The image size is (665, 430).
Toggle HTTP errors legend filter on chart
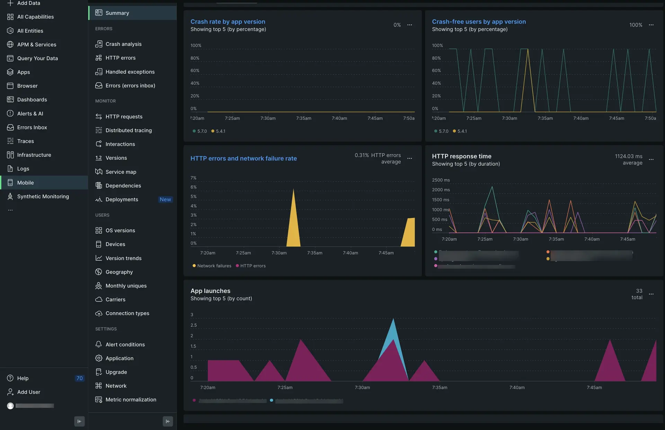pos(252,265)
